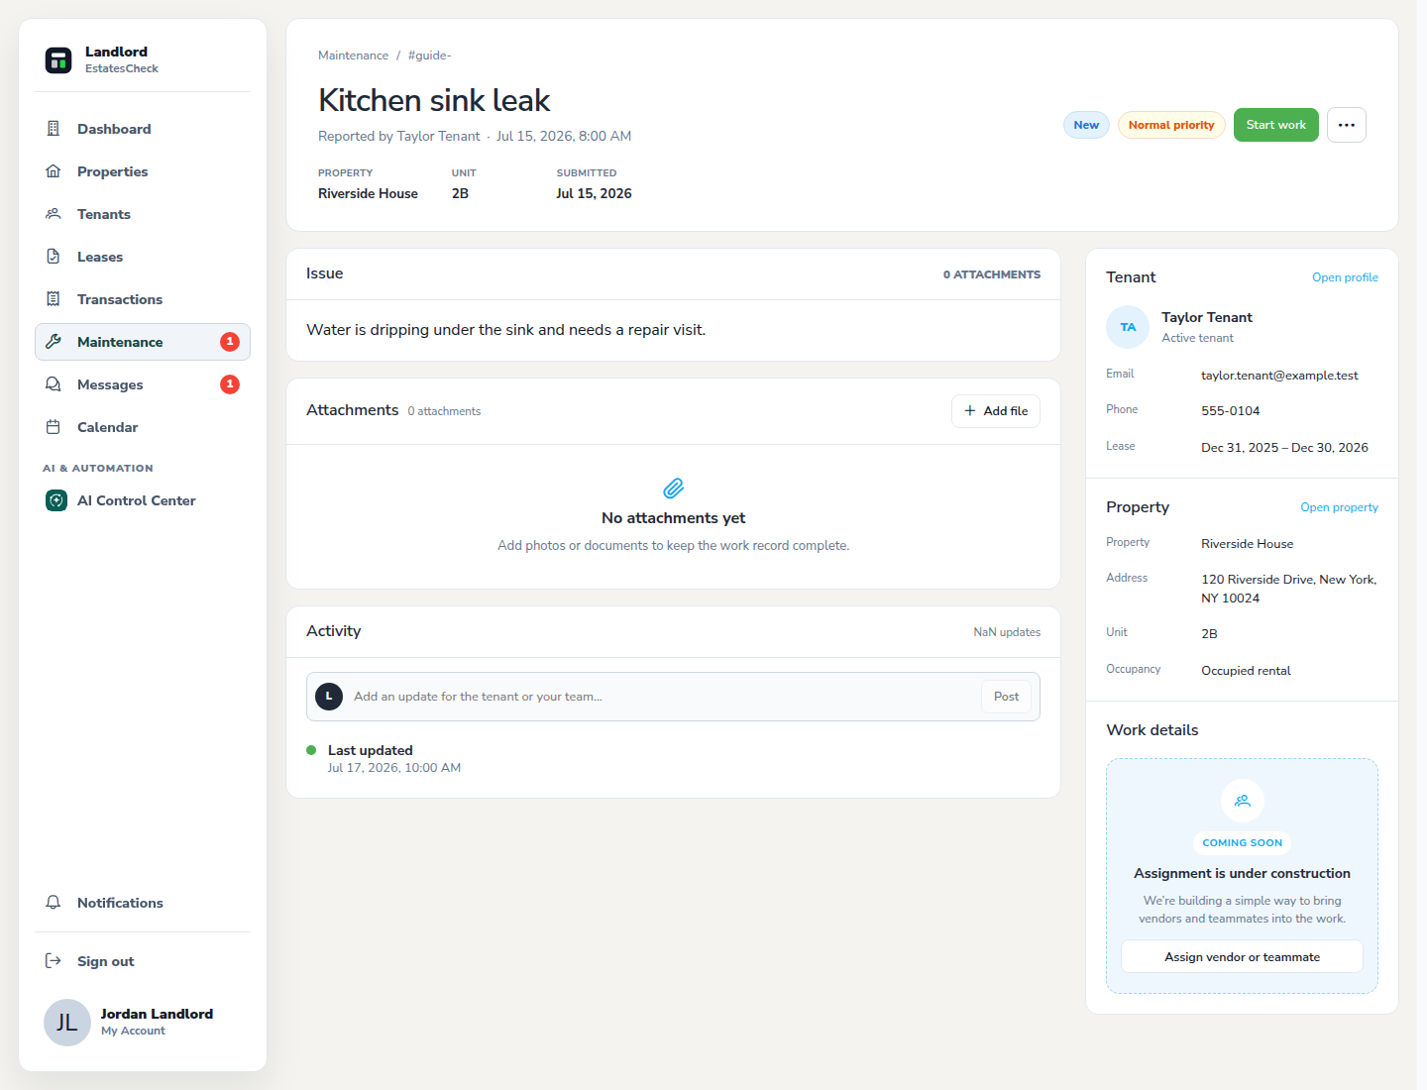Click the #guide- breadcrumb text
Viewport: 1427px width, 1090px height.
tap(429, 55)
